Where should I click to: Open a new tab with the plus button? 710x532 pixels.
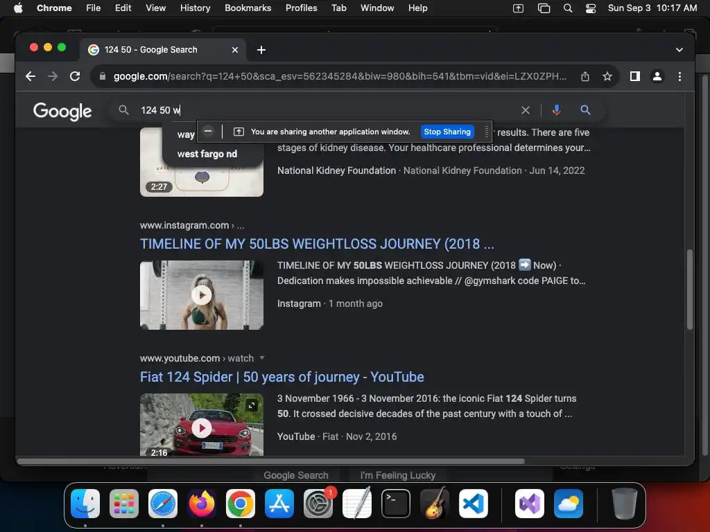point(261,50)
